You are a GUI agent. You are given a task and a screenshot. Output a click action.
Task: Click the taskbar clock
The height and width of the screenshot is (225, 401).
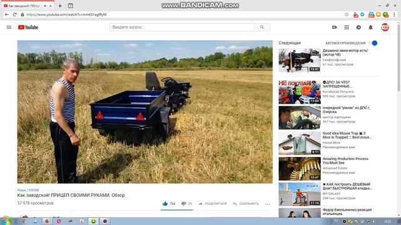(x=388, y=221)
